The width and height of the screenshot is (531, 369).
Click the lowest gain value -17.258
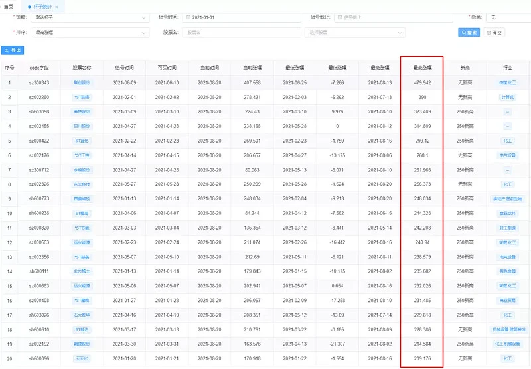click(x=337, y=300)
